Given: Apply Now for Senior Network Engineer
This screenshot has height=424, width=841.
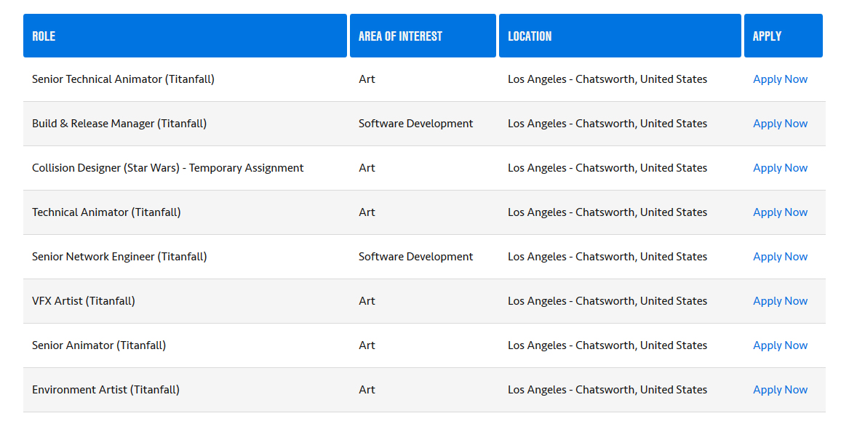Looking at the screenshot, I should coord(780,257).
